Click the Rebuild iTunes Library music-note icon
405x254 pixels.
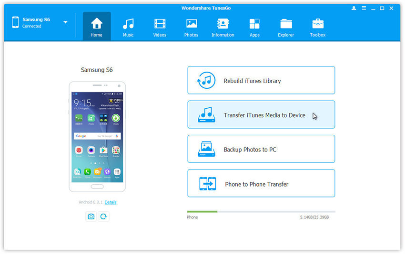coord(206,80)
